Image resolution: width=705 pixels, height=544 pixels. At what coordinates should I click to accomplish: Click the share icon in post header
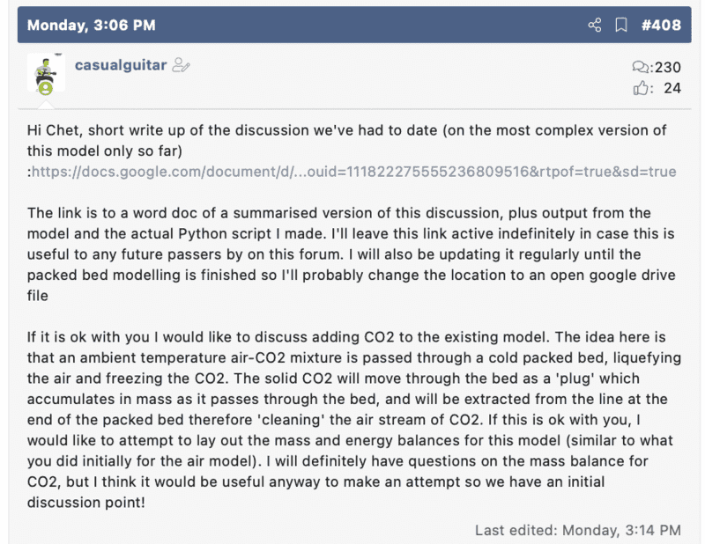595,26
